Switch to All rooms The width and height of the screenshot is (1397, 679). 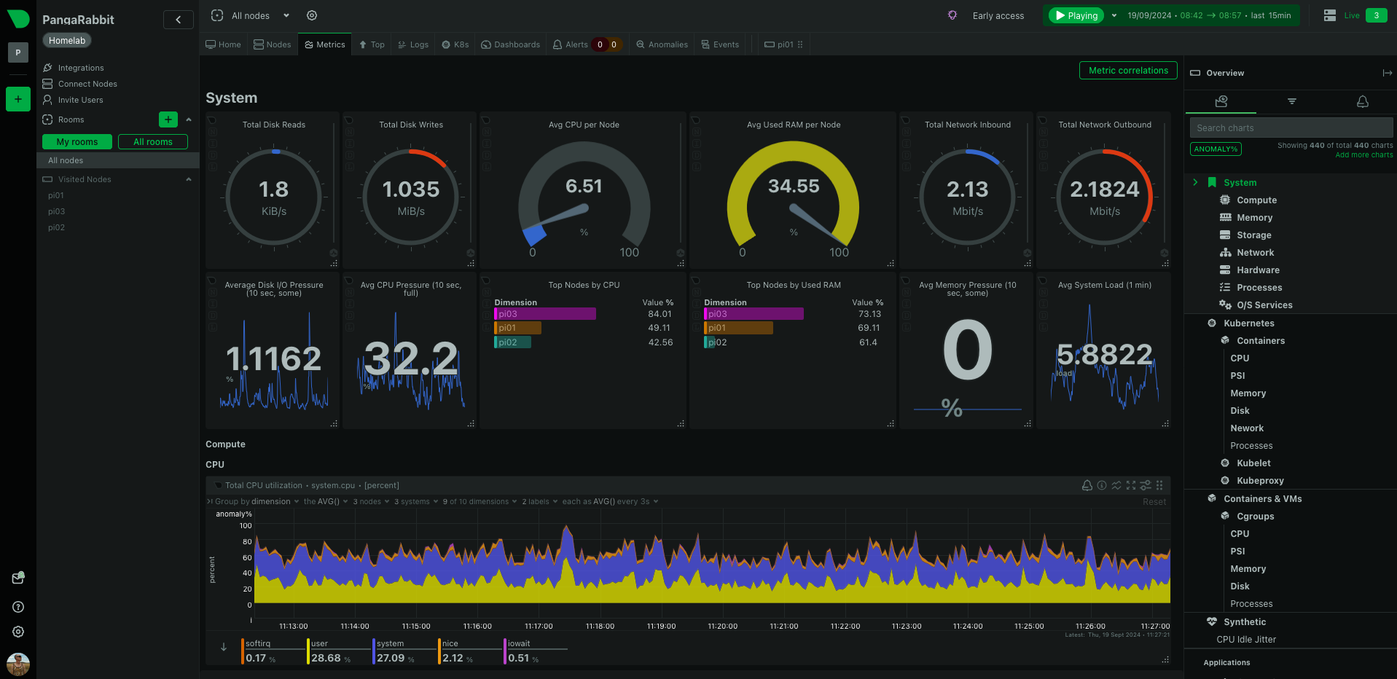click(152, 141)
